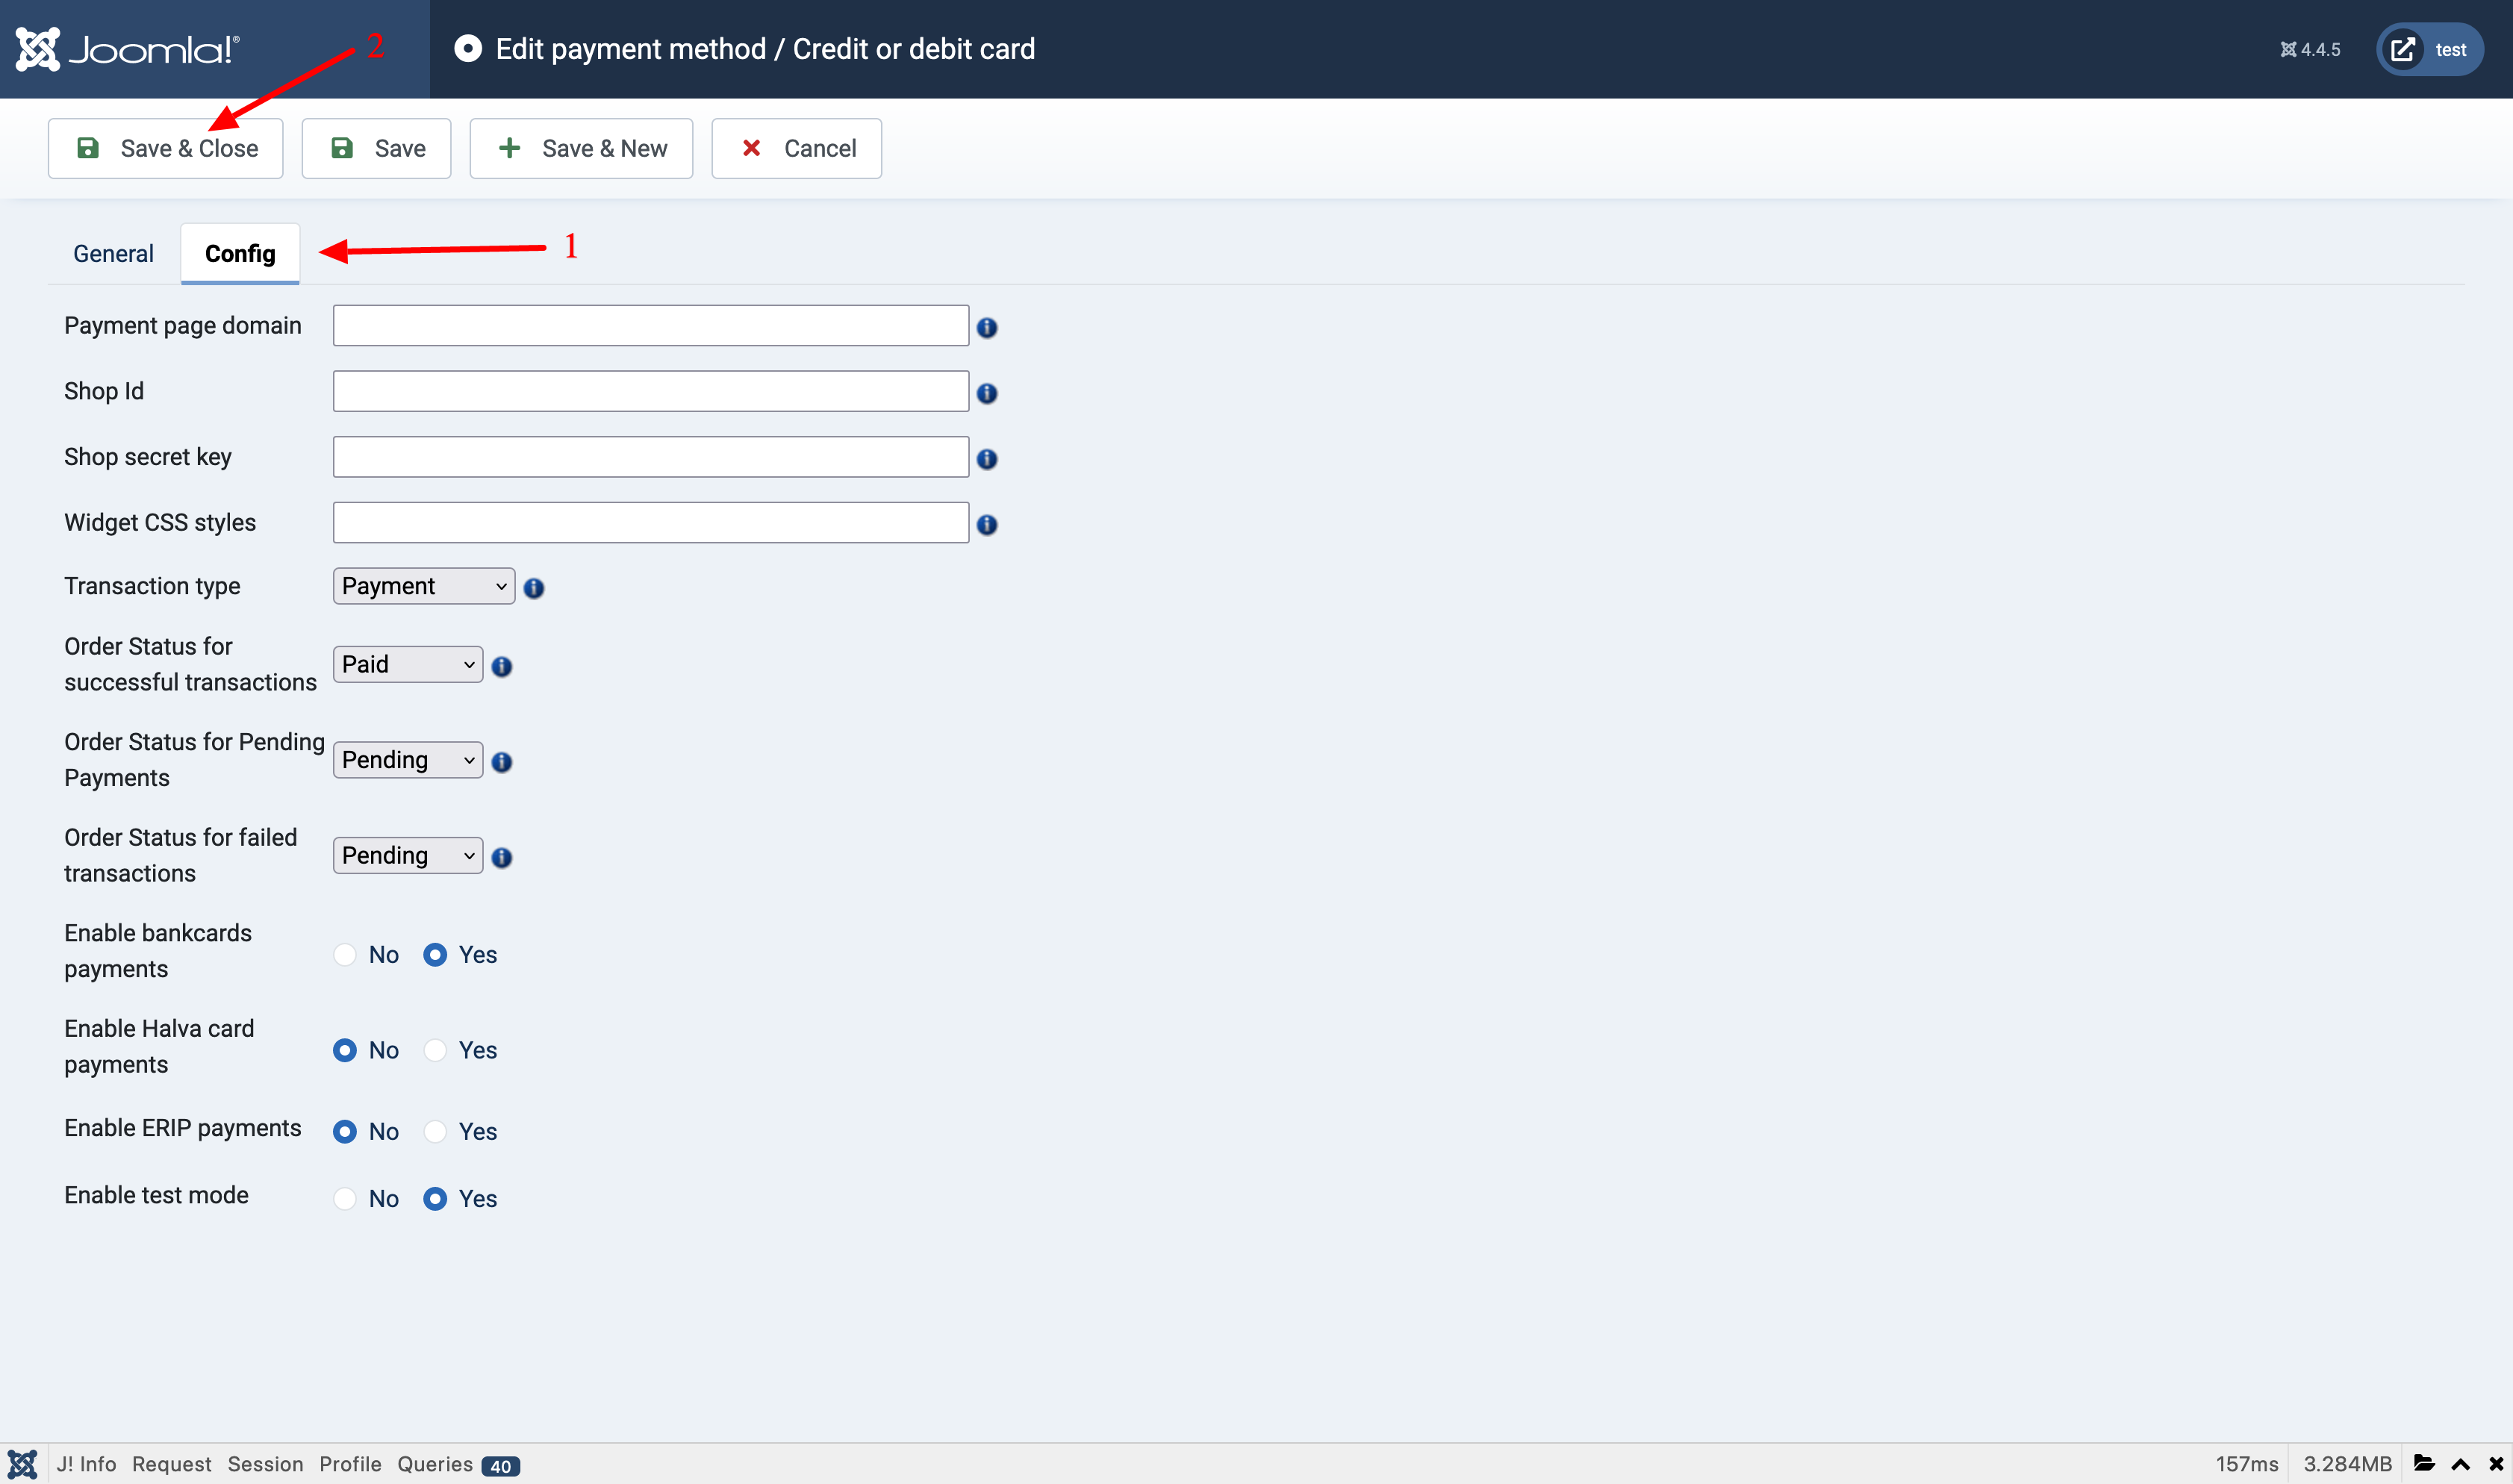
Task: Expand Order Status for failed transactions dropdown
Action: click(x=407, y=855)
